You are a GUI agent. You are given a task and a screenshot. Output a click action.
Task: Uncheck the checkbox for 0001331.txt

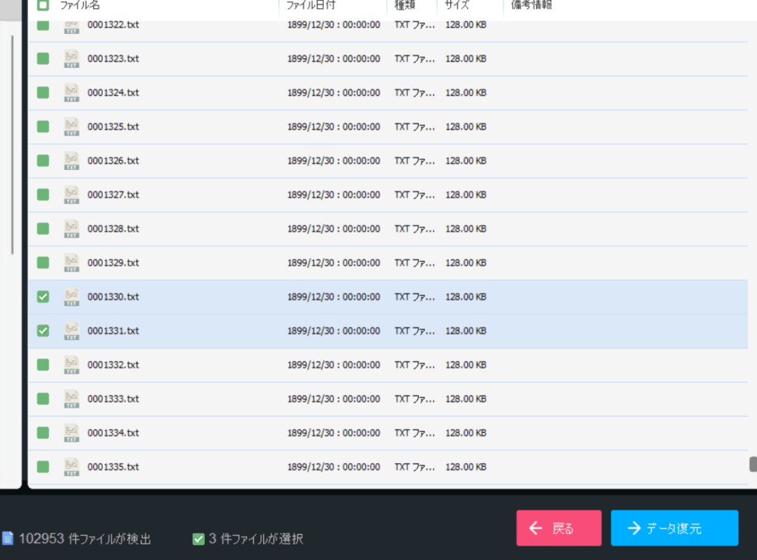[43, 331]
